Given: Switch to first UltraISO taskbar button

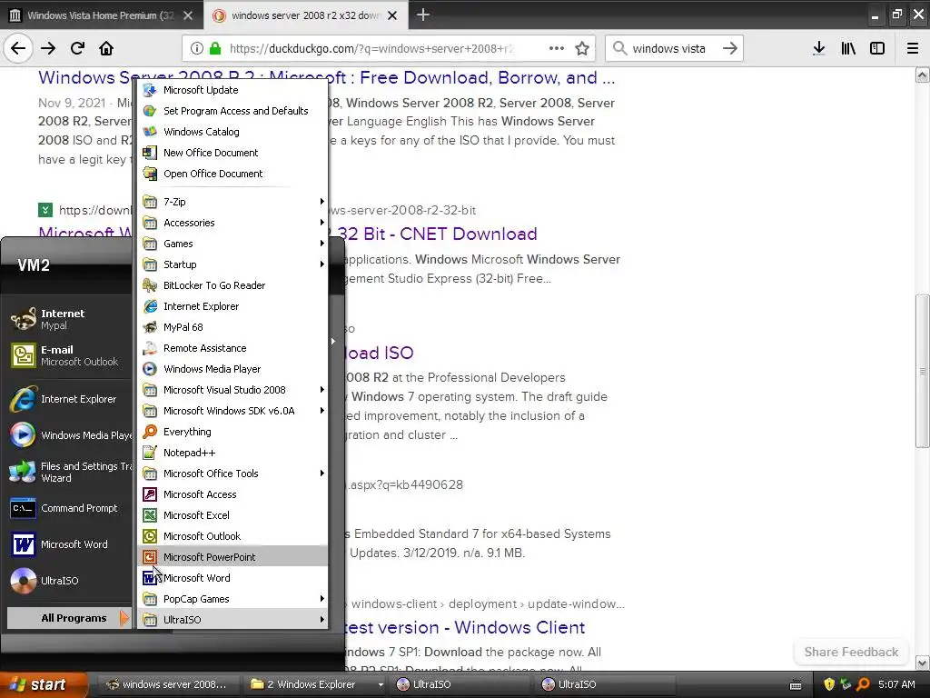Looking at the screenshot, I should pyautogui.click(x=461, y=684).
